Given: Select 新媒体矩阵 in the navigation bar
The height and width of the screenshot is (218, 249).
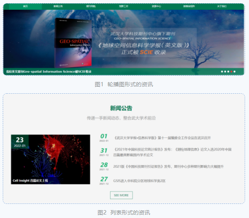Looking at the screenshot, I should (x=189, y=7).
